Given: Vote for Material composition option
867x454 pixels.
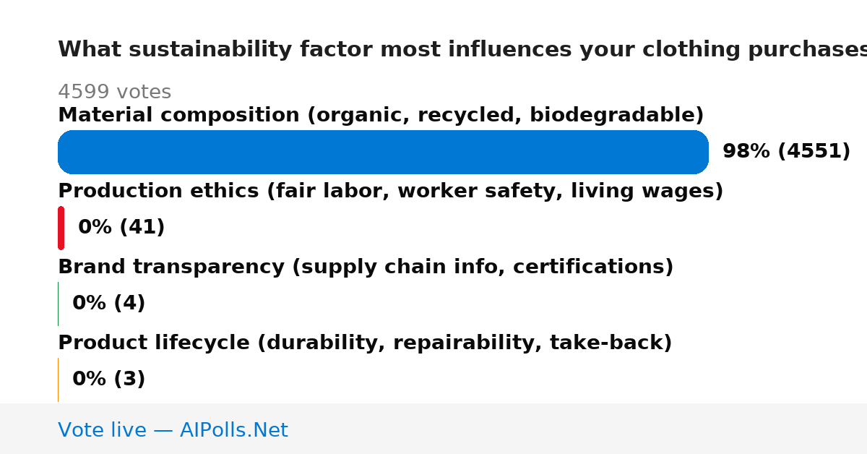Looking at the screenshot, I should pos(381,115).
